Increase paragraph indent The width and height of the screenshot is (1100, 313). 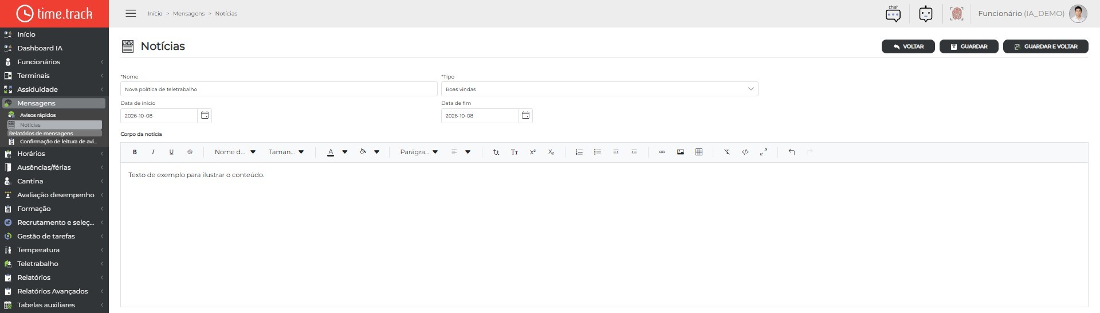(x=634, y=152)
